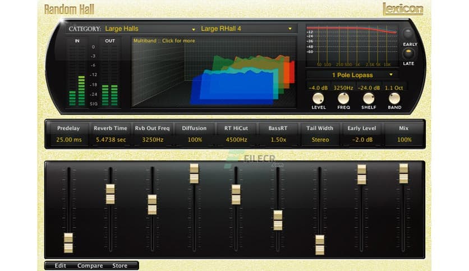Click the FREQ knob
Screen dimensions: 469x271
(x=343, y=98)
